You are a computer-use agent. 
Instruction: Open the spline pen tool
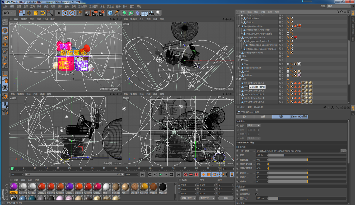point(117,13)
